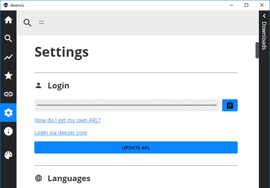Open the Home page in sidebar
Screen dimensions: 270x188
pos(8,20)
